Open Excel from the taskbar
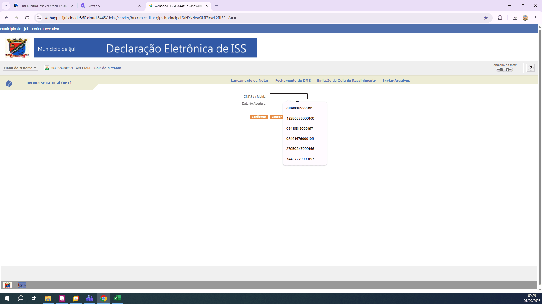 coord(117,298)
